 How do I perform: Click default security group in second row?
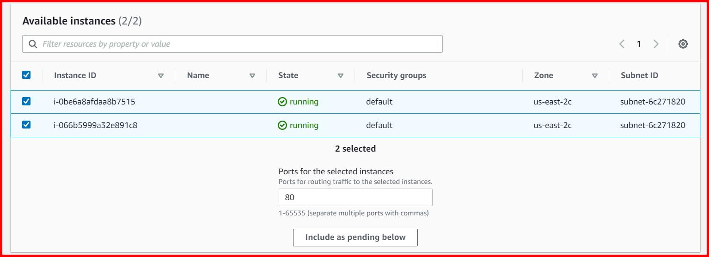point(379,125)
